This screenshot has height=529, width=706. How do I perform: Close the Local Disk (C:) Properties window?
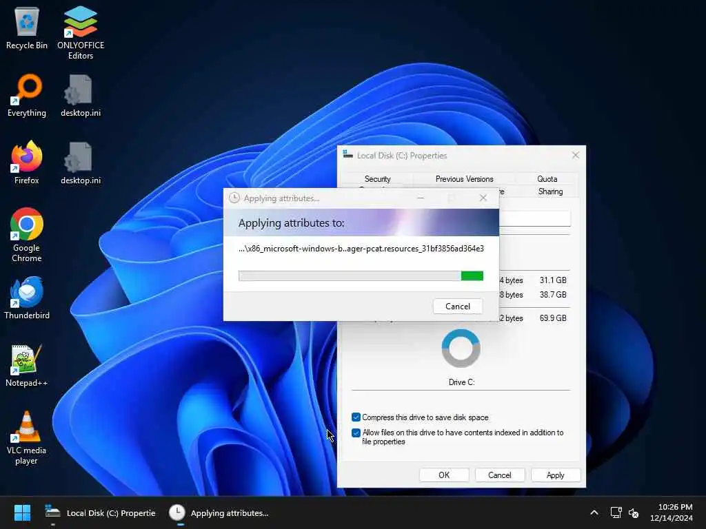(576, 155)
